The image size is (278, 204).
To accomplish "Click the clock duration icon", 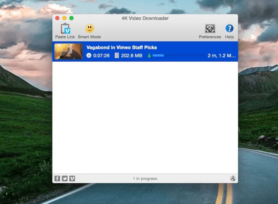I will (x=89, y=55).
